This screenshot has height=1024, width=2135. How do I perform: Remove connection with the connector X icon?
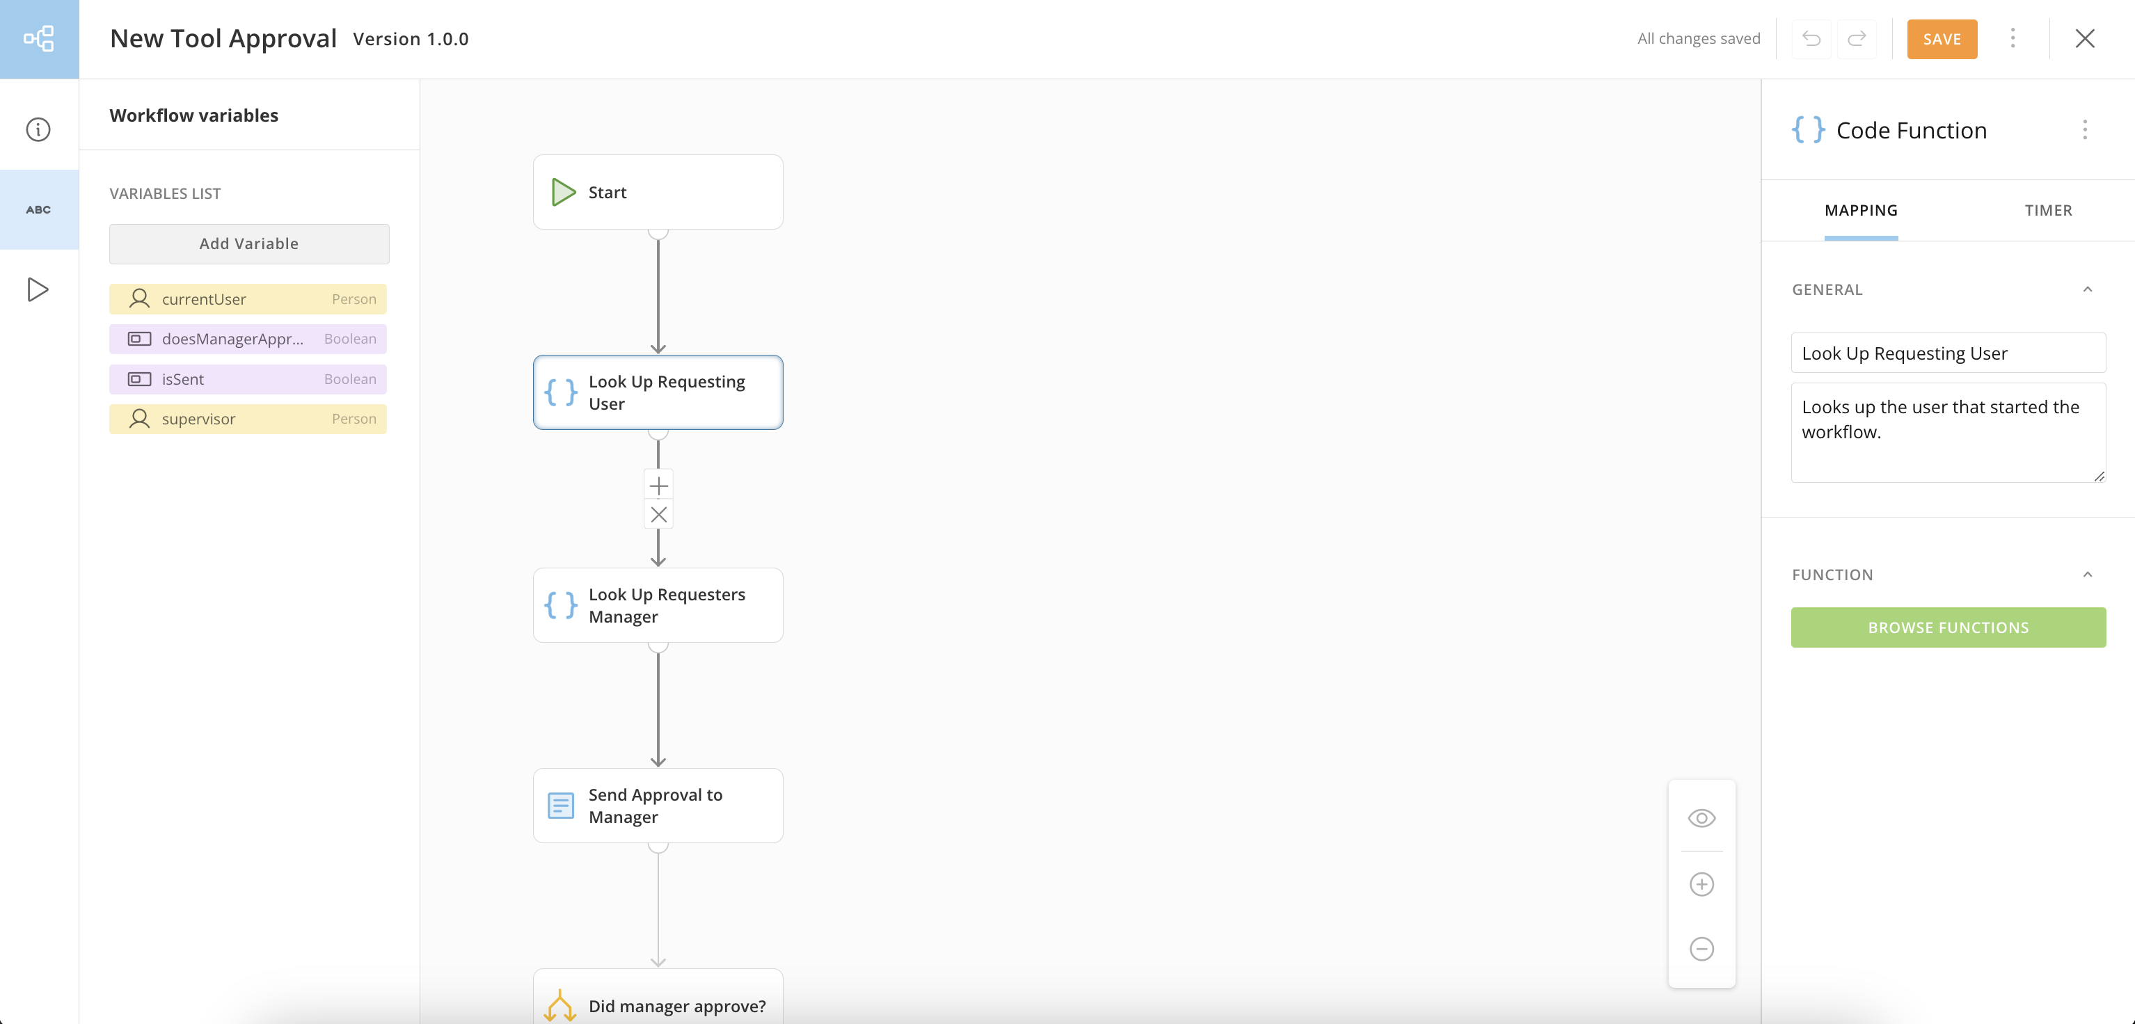coord(658,515)
